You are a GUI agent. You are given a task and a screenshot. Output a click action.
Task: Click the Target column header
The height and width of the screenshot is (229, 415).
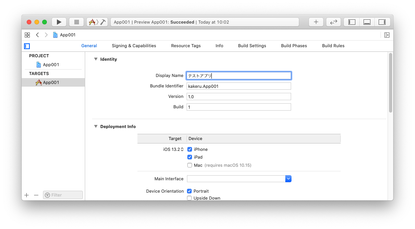tap(175, 138)
